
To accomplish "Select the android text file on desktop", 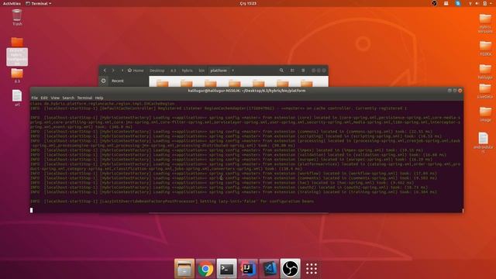I will pyautogui.click(x=484, y=143).
